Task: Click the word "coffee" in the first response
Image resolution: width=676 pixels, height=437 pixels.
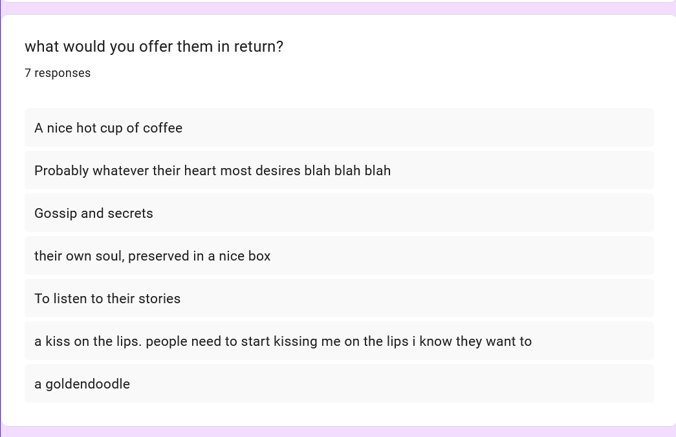Action: (162, 128)
